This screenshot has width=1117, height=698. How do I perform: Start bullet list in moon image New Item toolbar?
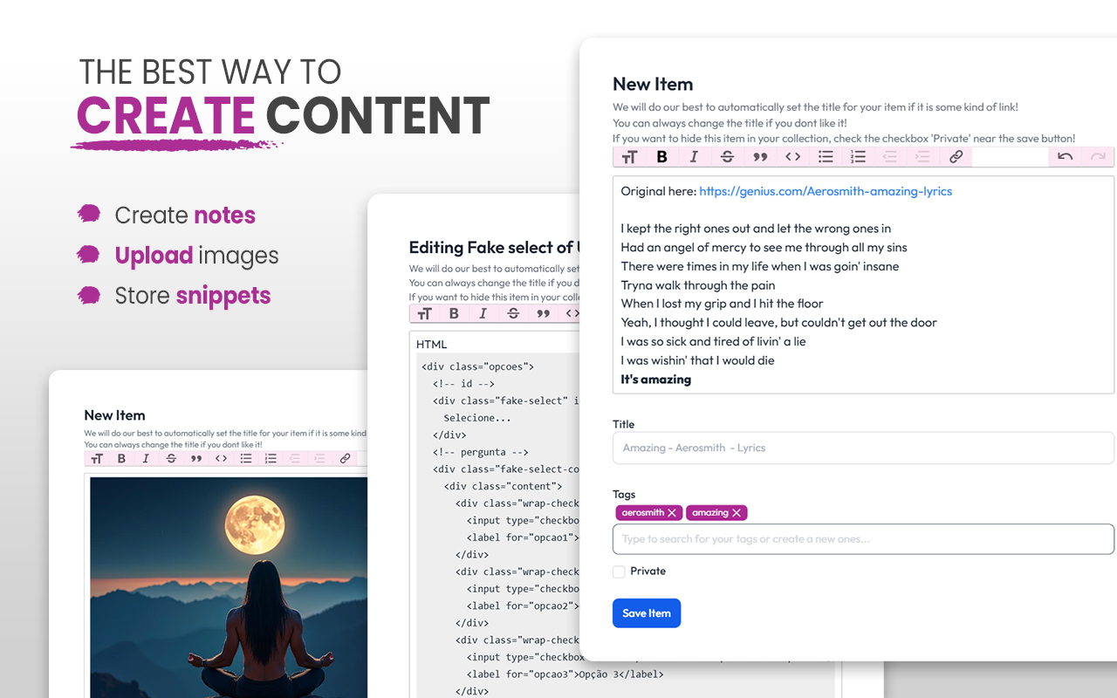point(246,458)
